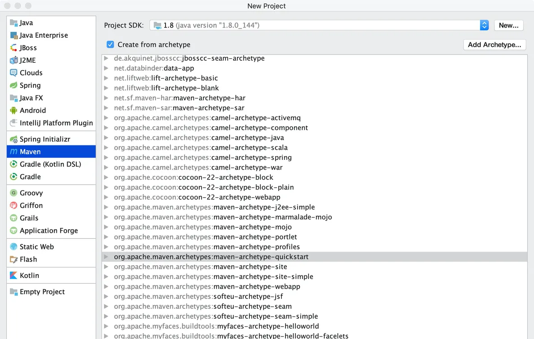Expand net.databinder data-app node
Image resolution: width=534 pixels, height=339 pixels.
click(106, 68)
